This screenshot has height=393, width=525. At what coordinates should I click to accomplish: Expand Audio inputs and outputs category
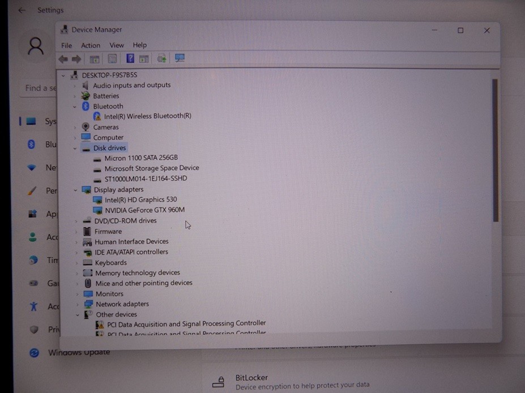click(x=75, y=86)
